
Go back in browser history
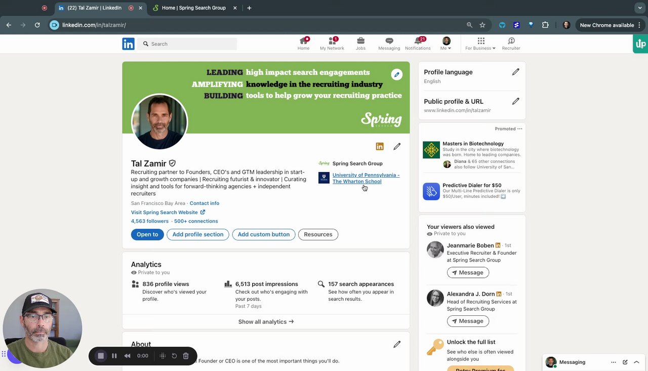(x=9, y=25)
